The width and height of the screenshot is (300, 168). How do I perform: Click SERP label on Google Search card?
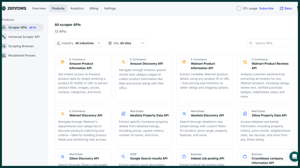[133, 154]
